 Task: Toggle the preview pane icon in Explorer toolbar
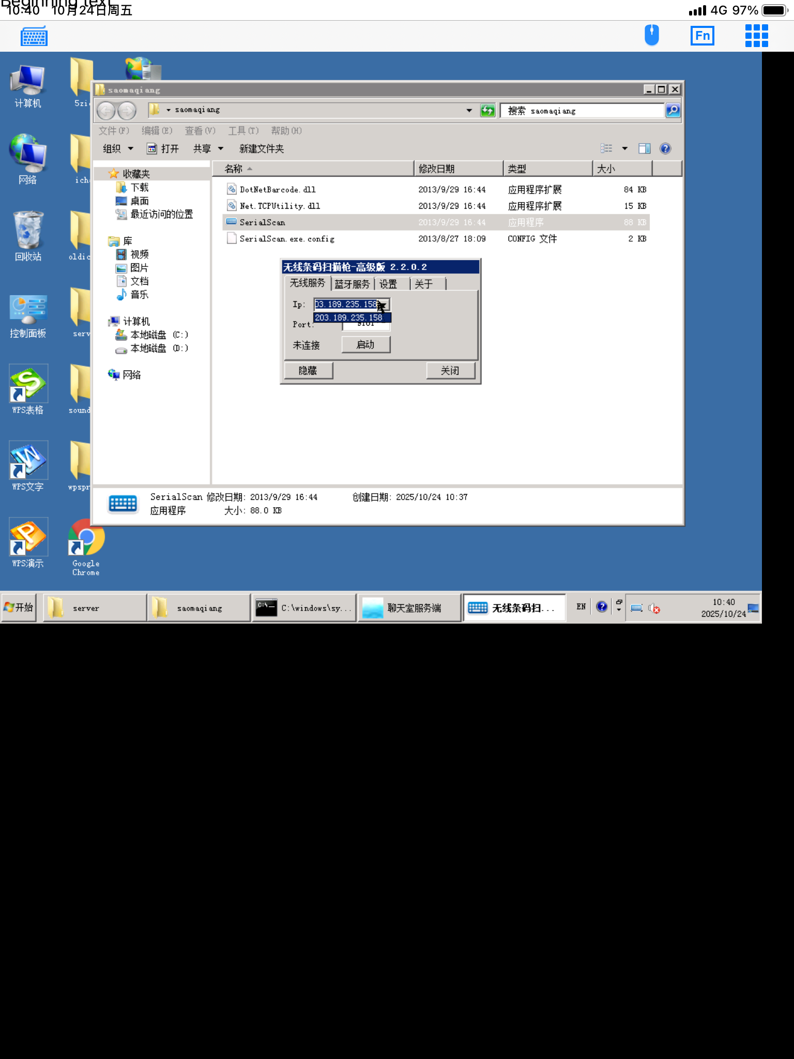(644, 149)
